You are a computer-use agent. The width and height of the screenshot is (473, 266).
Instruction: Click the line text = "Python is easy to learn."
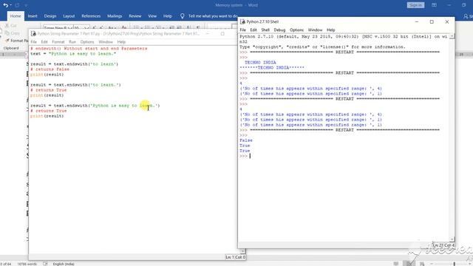tap(73, 53)
